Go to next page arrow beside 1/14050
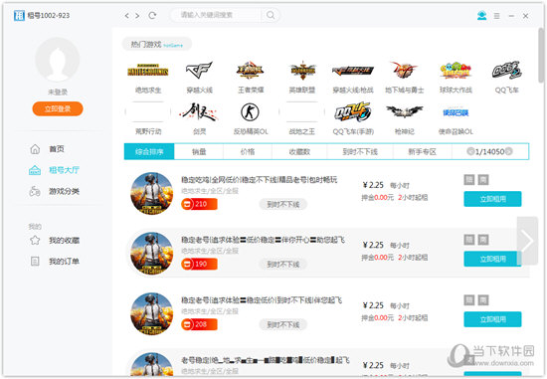Screen dimensions: 547x379 pos(508,151)
